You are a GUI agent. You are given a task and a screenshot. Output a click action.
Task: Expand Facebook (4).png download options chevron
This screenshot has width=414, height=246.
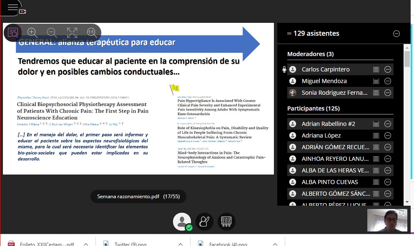[275, 244]
